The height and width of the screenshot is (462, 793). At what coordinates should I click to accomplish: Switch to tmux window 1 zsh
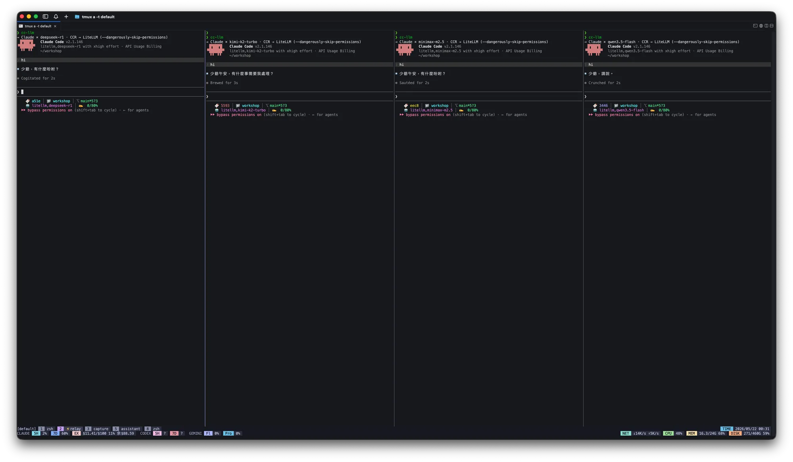tap(46, 429)
